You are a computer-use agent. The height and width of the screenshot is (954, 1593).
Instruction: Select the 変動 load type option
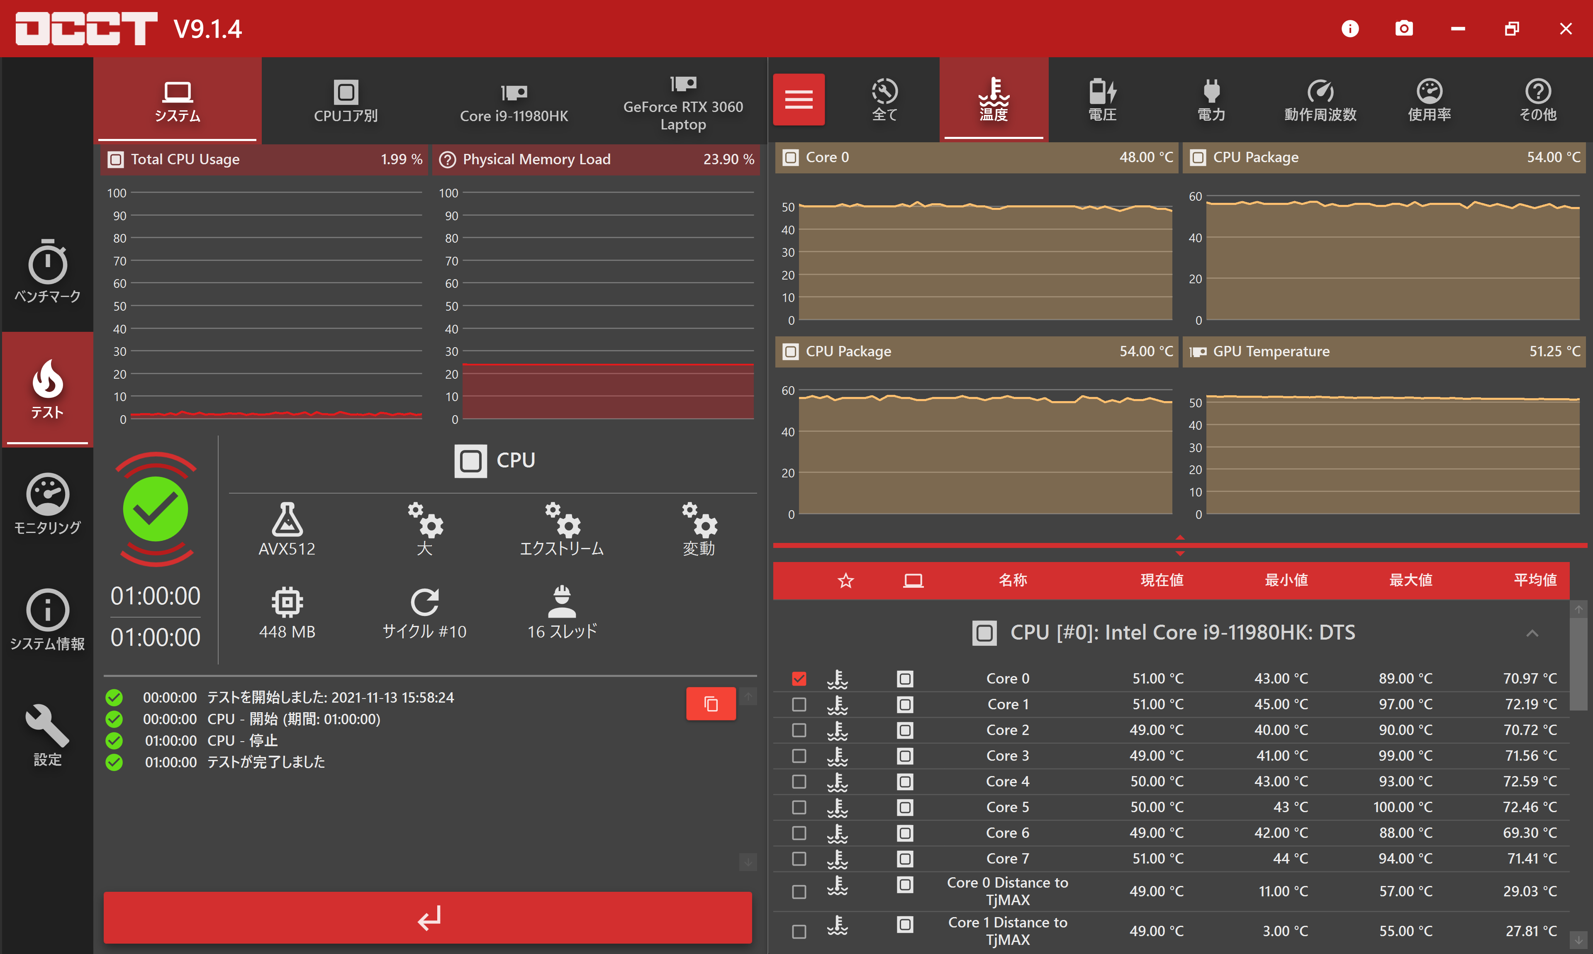coord(699,529)
